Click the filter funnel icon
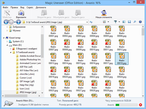This screenshot has height=109, width=146. (115, 22)
